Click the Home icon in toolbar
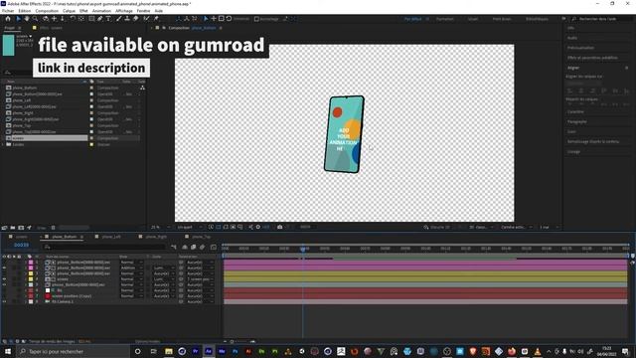This screenshot has width=636, height=358. tap(8, 19)
